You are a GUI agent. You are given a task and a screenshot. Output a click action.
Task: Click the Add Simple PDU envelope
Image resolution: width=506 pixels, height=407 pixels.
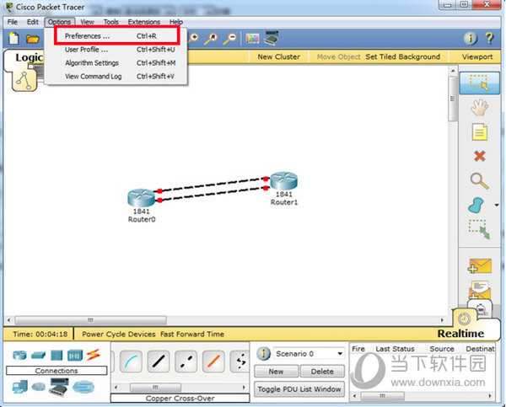coord(480,266)
